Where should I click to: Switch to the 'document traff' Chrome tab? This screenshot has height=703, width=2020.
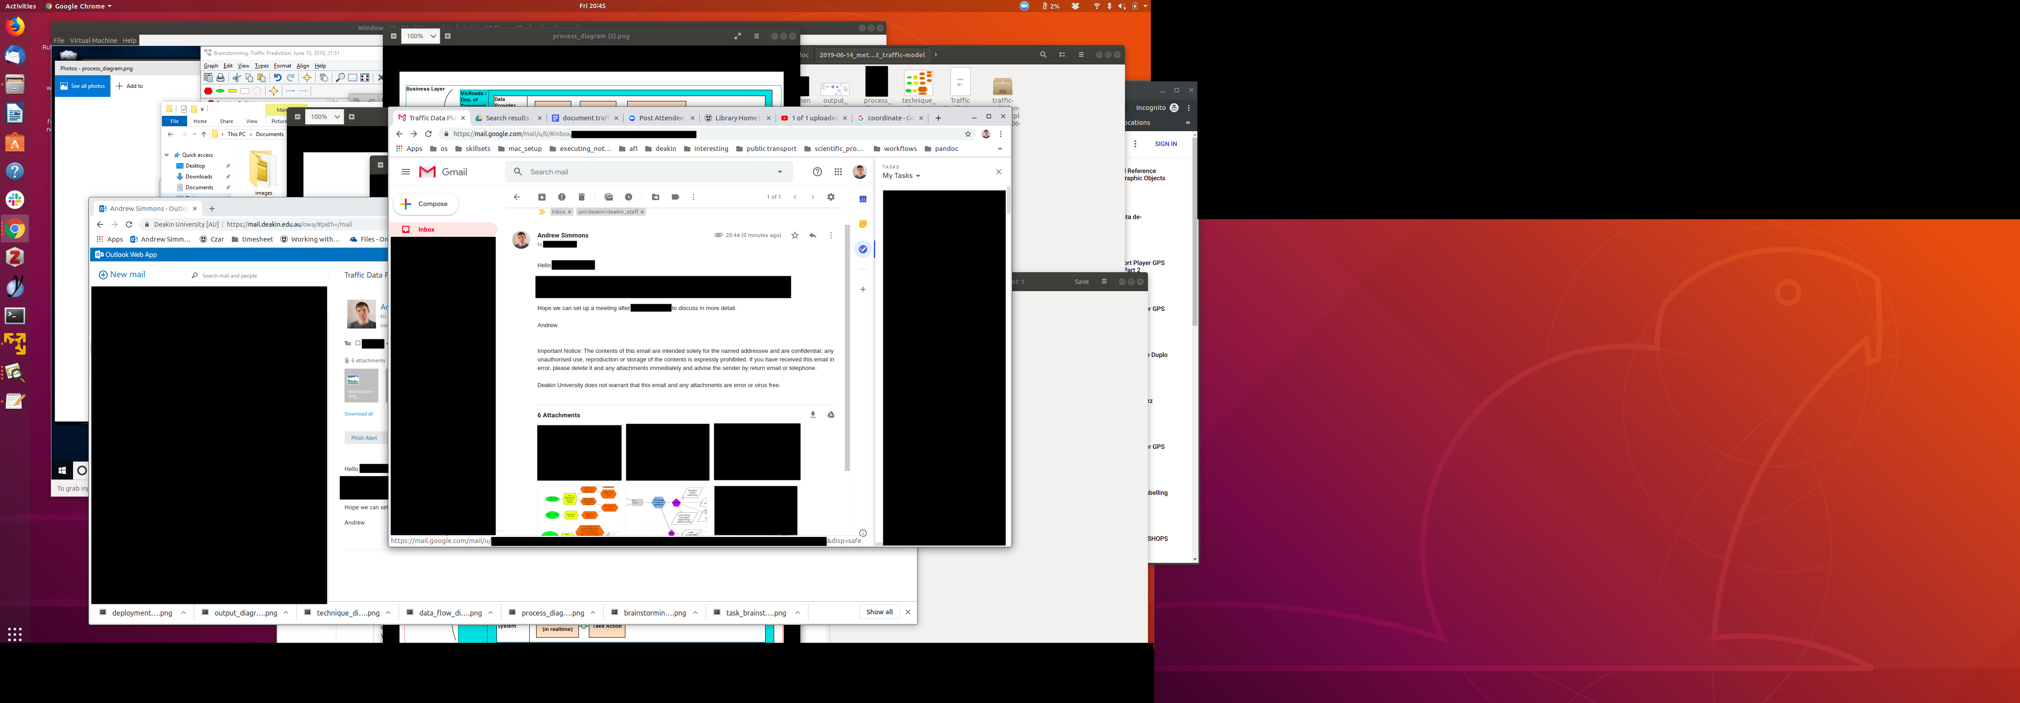[584, 119]
